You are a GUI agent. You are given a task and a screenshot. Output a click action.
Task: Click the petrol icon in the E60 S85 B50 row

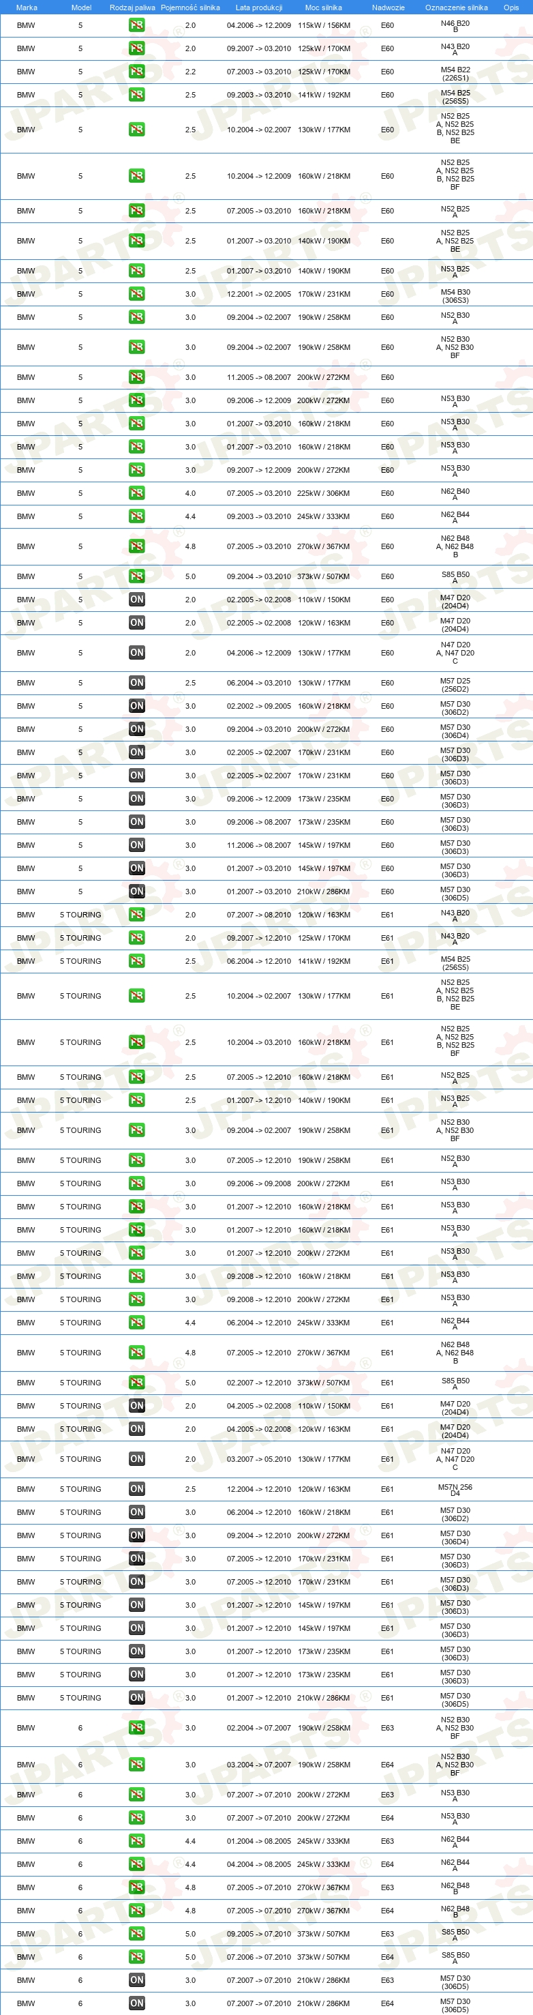coord(137,576)
